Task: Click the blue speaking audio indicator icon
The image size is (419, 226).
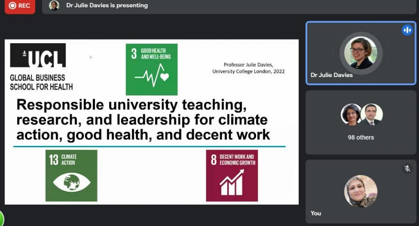Action: (407, 30)
